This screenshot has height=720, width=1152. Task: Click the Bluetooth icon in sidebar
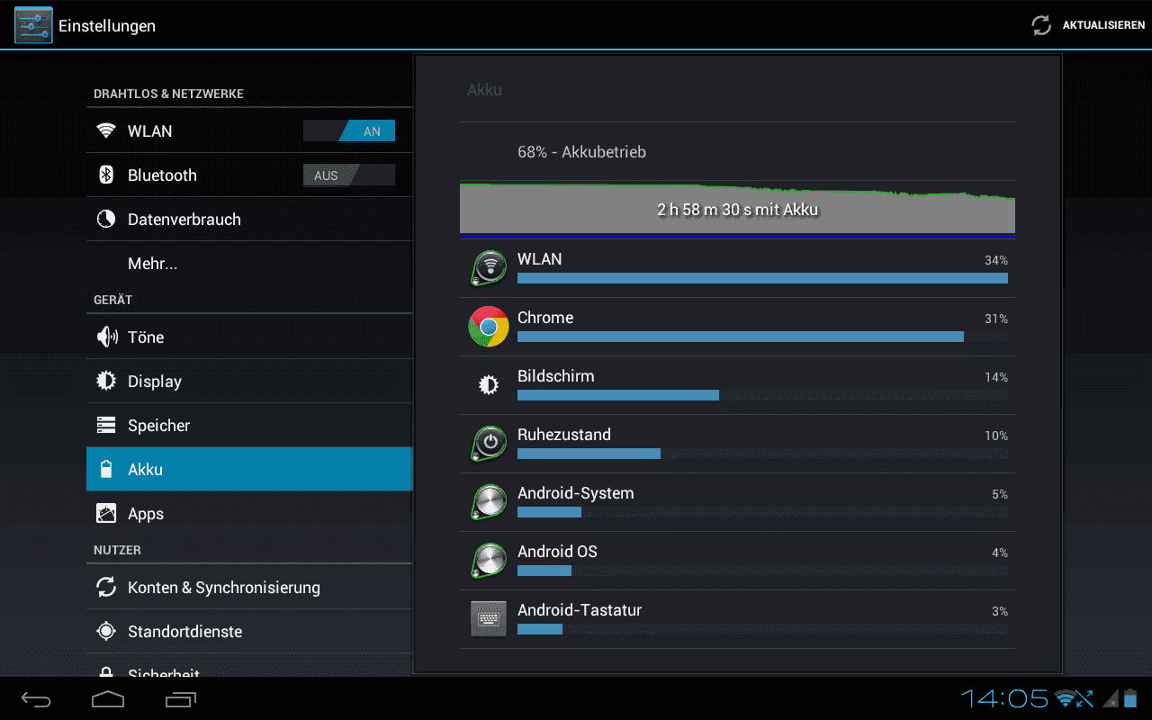point(106,175)
